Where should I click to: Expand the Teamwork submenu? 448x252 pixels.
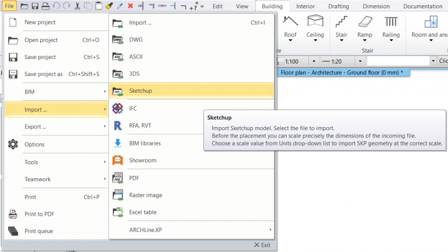coord(56,179)
